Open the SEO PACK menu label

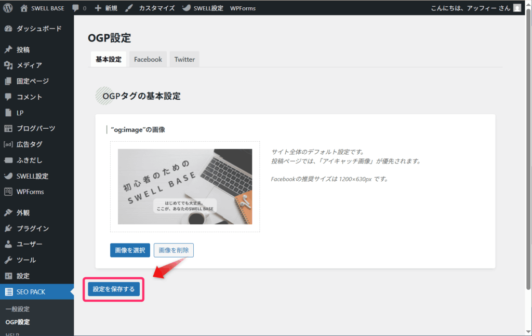[x=31, y=291]
